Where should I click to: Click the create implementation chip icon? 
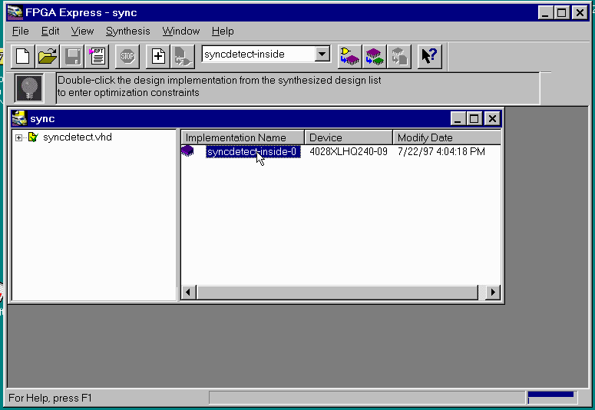[350, 56]
